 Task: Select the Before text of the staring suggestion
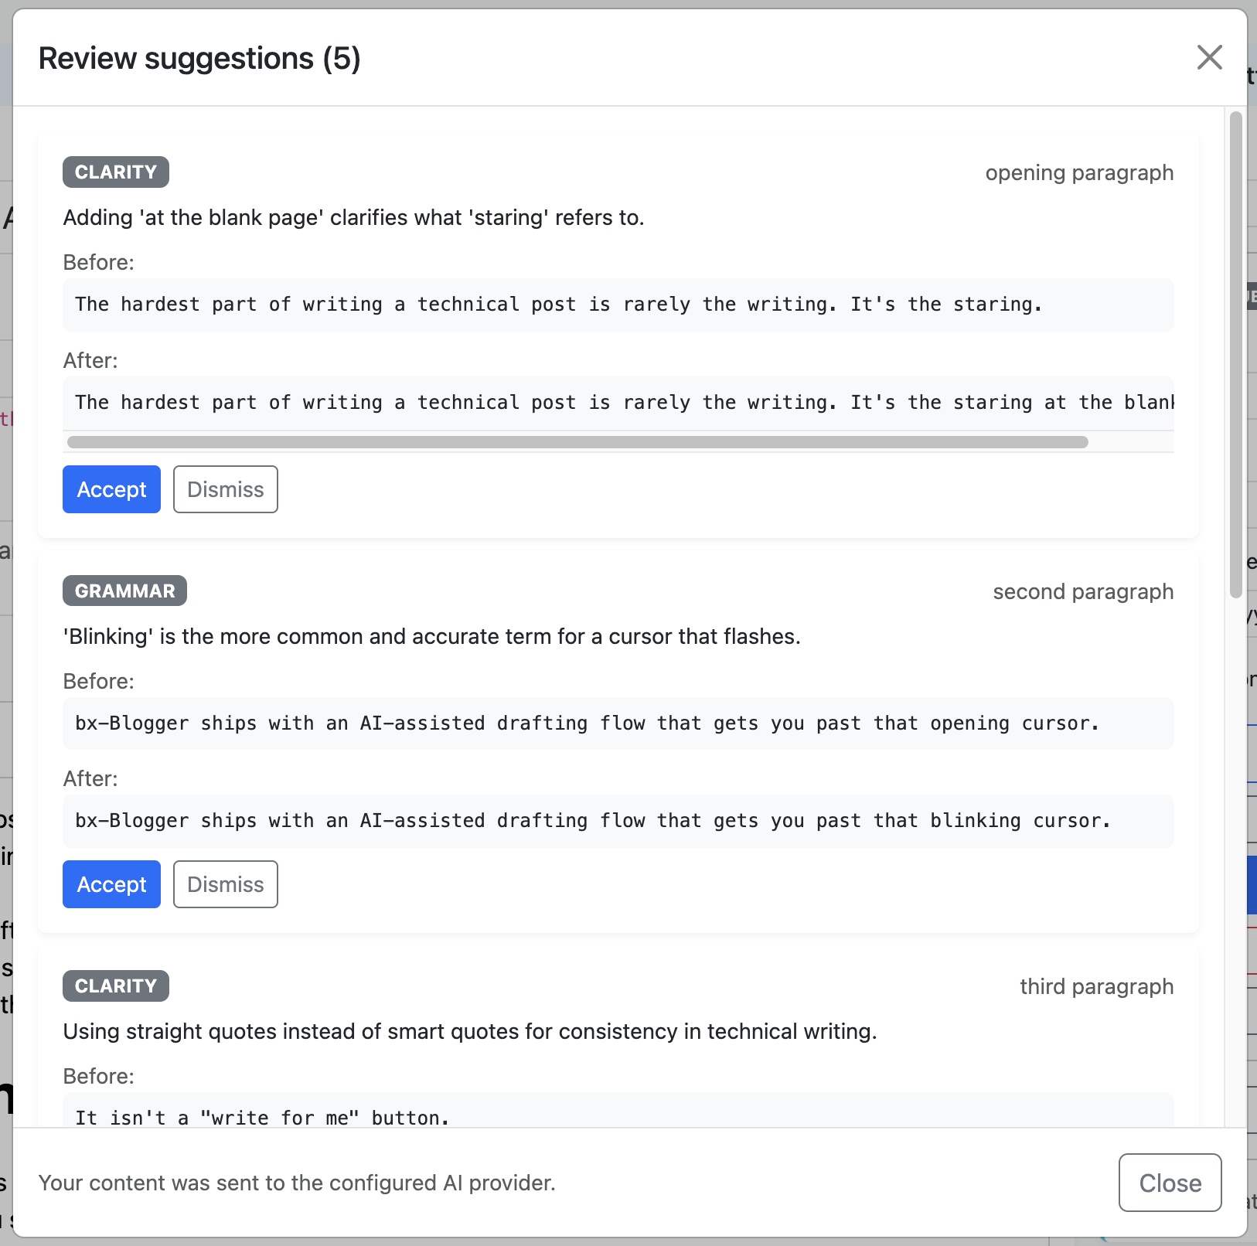coord(558,305)
